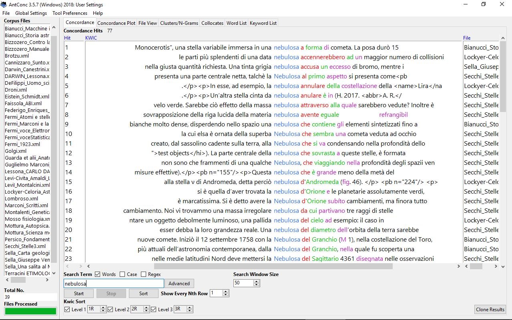Select Eistein_Schmidt.xml in the corpus list
This screenshot has height=320, width=512.
click(x=27, y=97)
